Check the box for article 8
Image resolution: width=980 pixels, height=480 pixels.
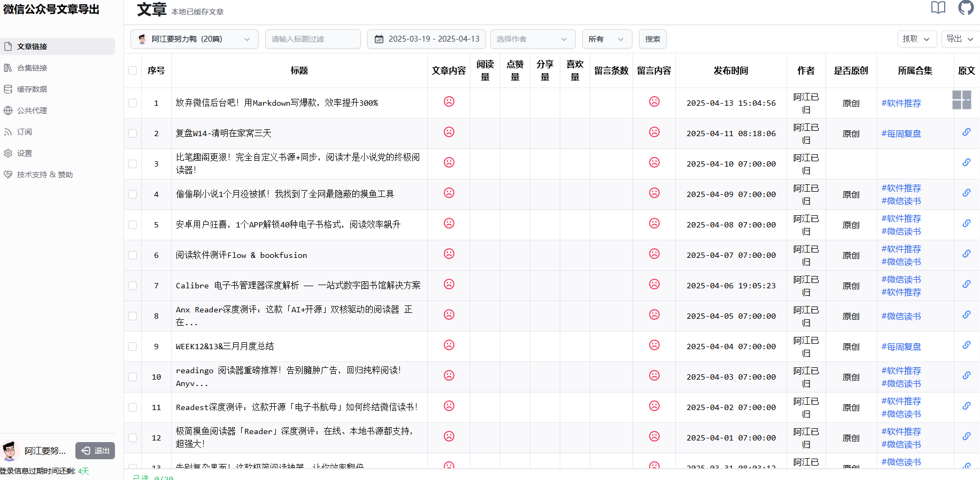click(x=133, y=316)
